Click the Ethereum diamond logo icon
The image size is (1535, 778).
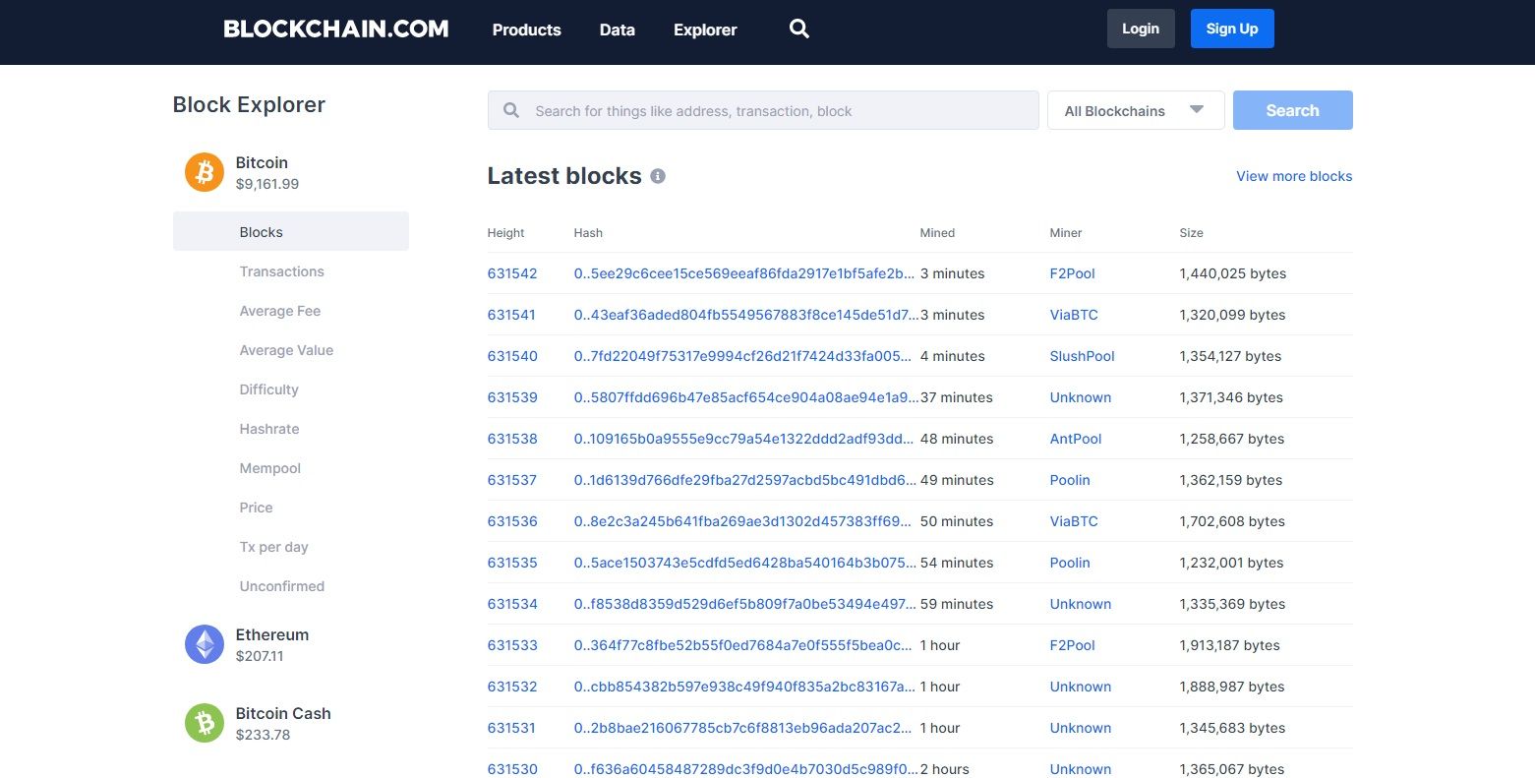pos(205,644)
